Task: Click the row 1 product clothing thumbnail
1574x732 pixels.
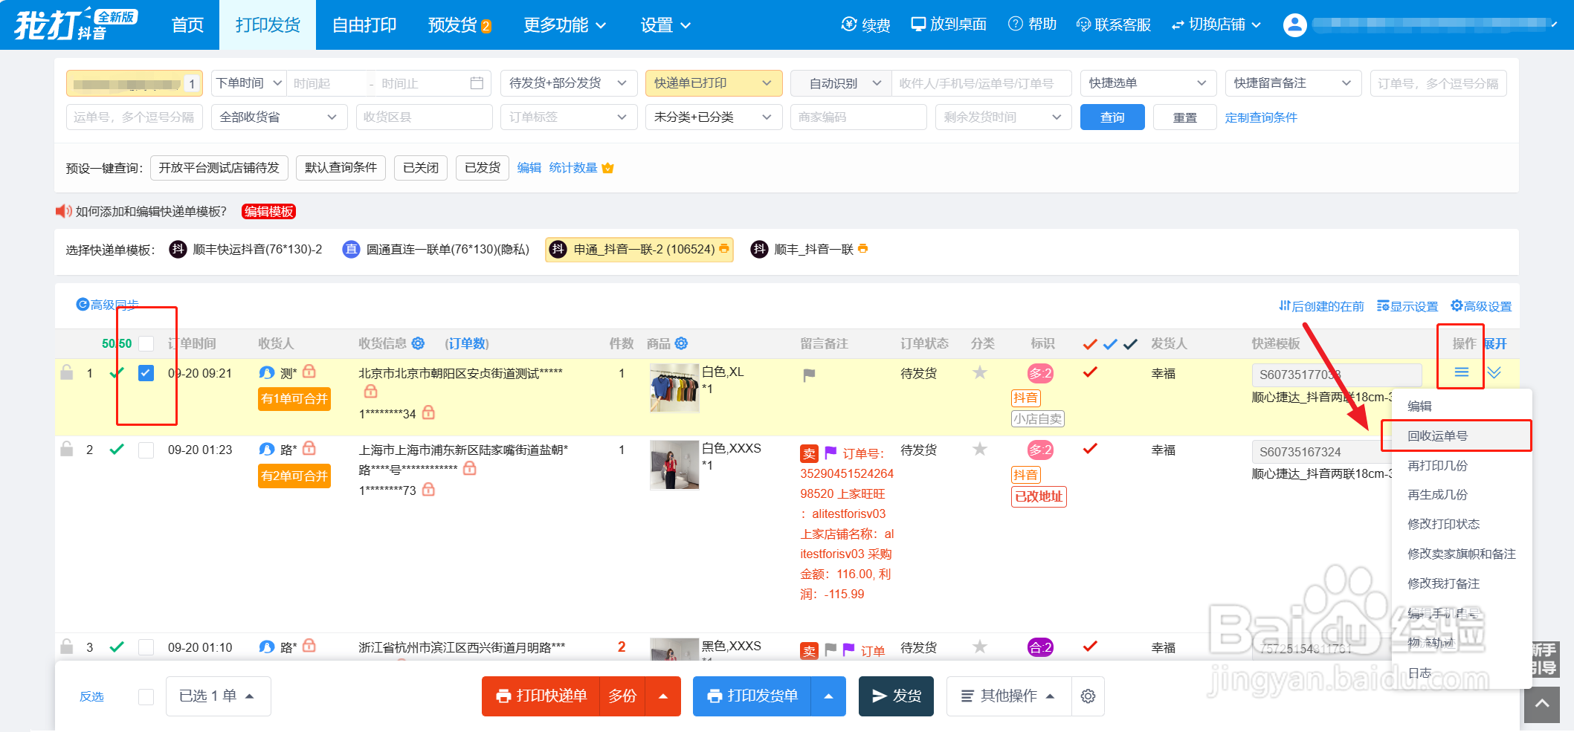Action: tap(674, 388)
